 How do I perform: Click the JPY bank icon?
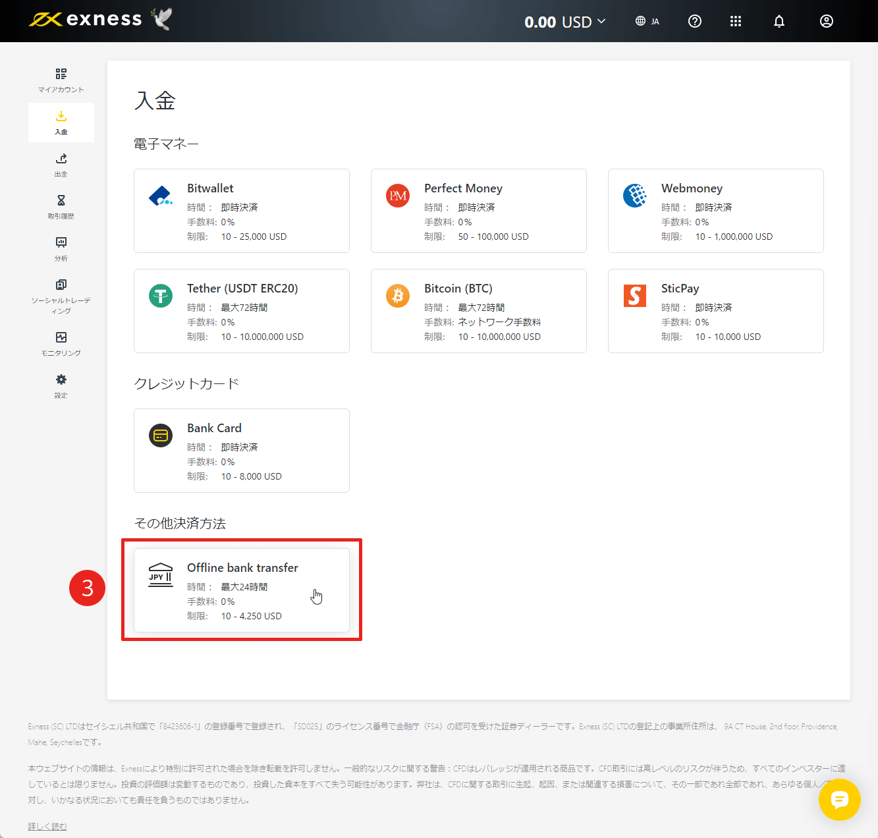point(161,575)
